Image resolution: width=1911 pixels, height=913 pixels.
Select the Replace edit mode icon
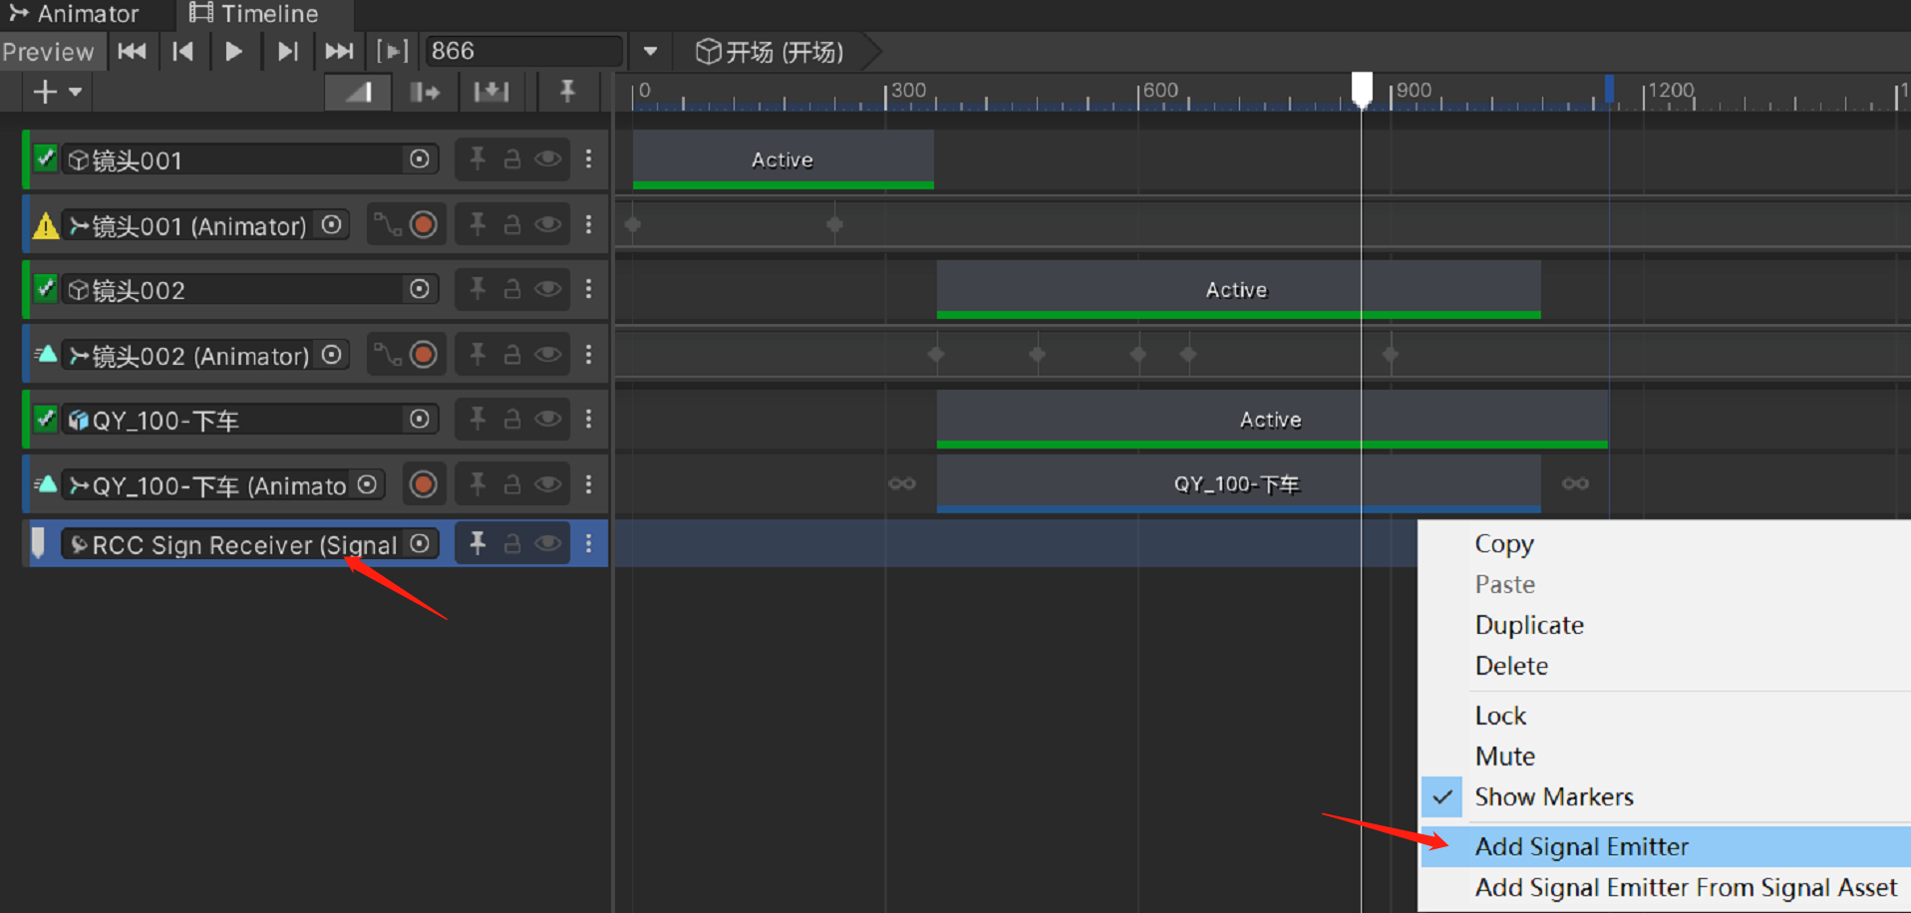coord(491,91)
